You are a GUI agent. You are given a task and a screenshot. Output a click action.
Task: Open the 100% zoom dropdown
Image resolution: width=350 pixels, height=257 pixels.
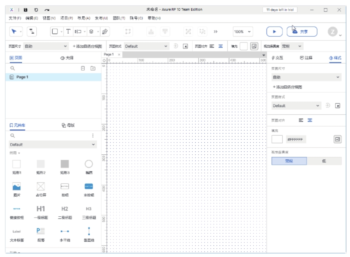[243, 32]
